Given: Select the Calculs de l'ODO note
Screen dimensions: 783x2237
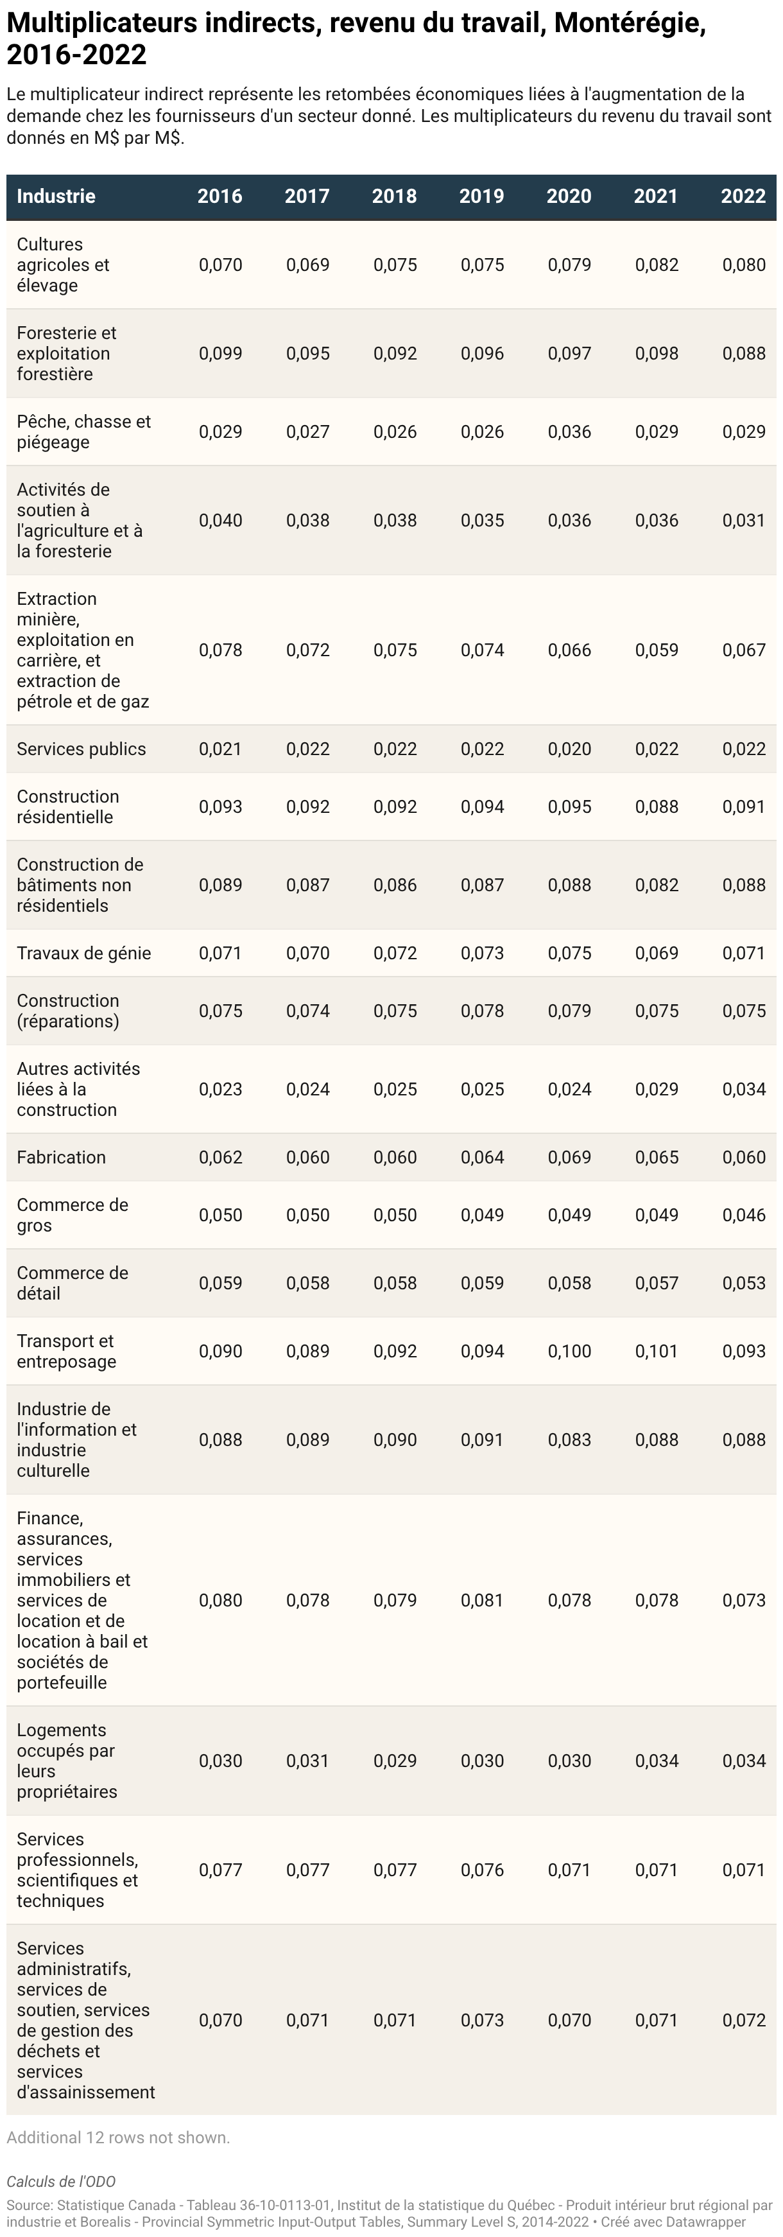Looking at the screenshot, I should point(61,2181).
